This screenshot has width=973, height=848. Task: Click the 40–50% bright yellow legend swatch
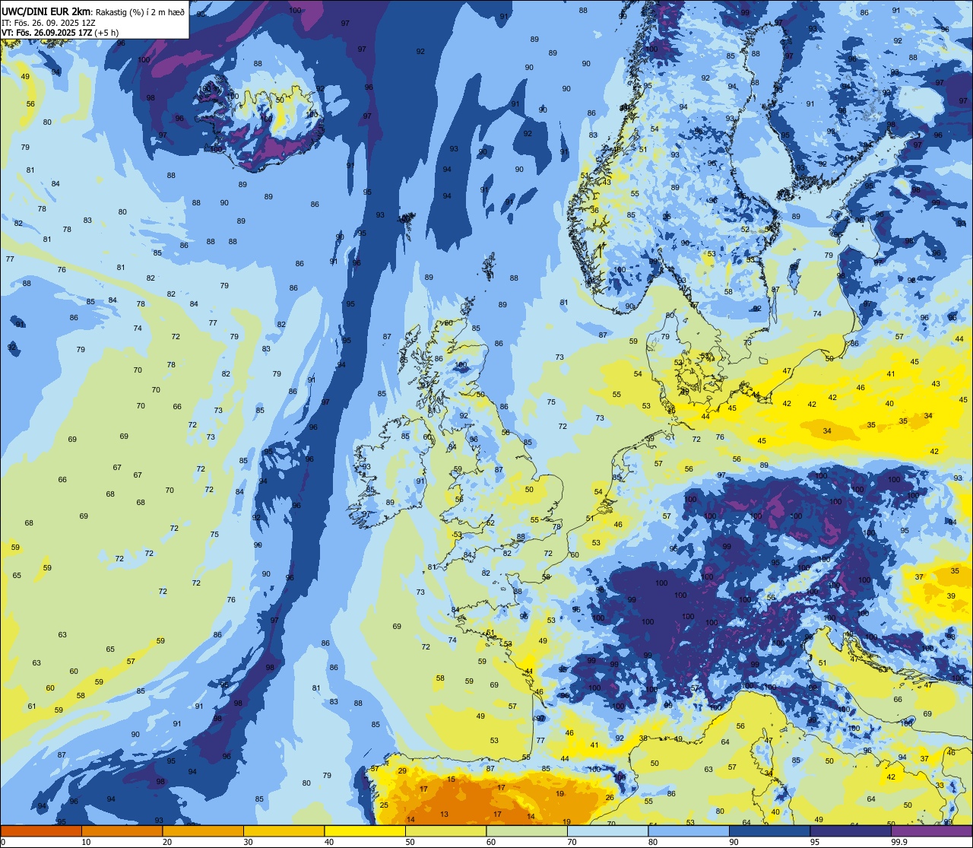pos(365,831)
